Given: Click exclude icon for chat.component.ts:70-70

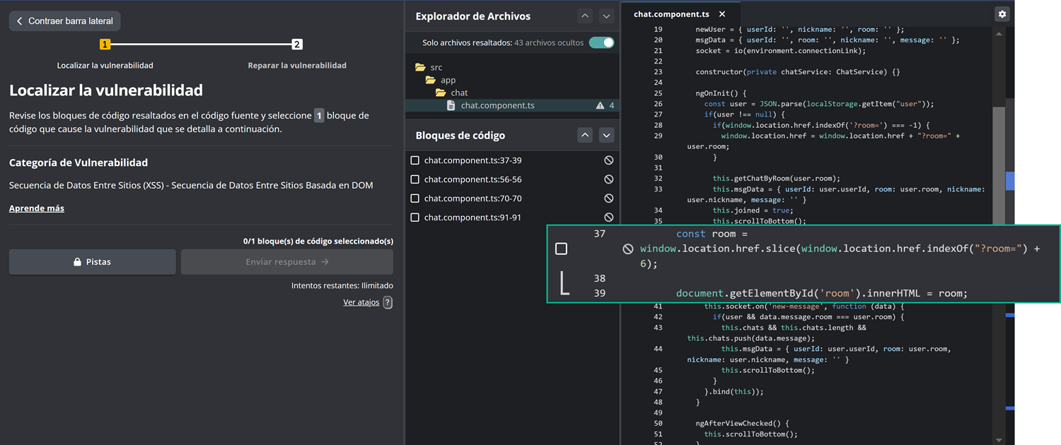Looking at the screenshot, I should coord(608,198).
